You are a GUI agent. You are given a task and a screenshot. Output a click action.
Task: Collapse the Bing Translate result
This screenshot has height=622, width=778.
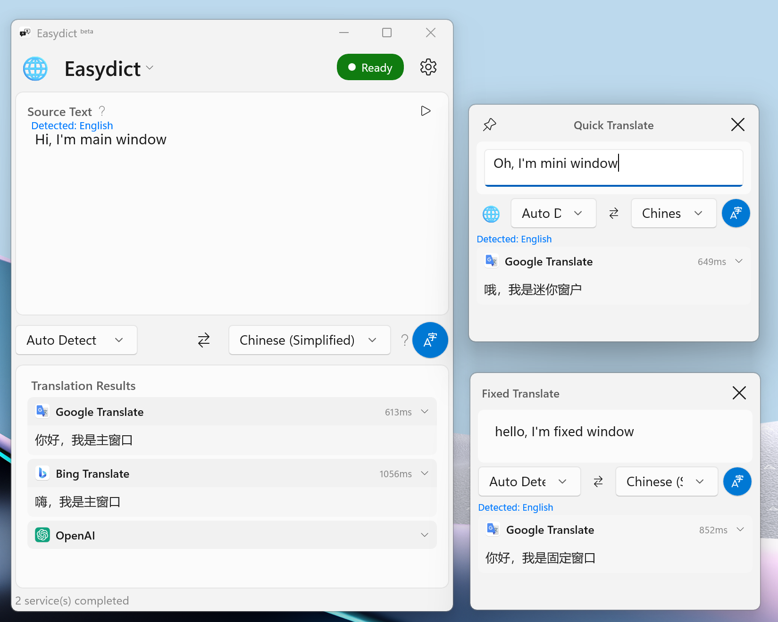[425, 473]
